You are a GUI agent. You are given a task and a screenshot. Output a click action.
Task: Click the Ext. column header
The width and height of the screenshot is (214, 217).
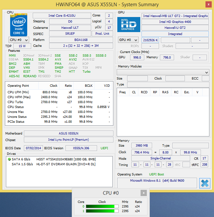[187, 92]
